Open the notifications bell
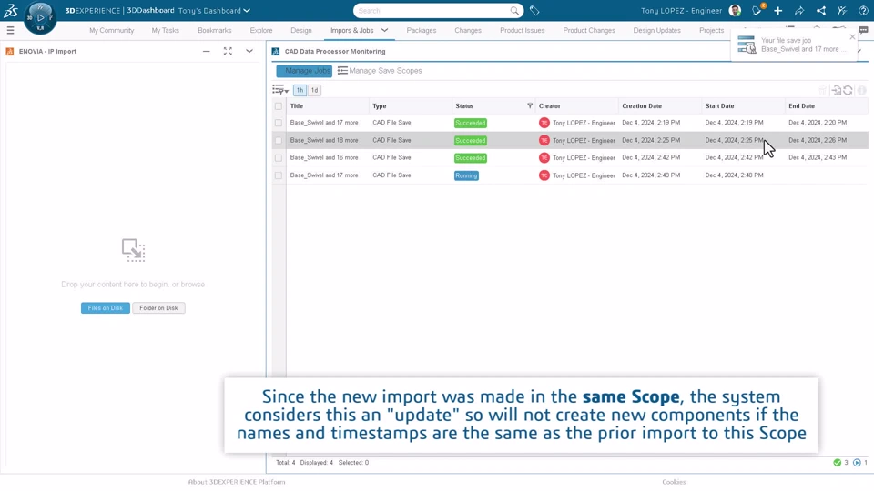Screen dimensions: 874x491 click(757, 11)
